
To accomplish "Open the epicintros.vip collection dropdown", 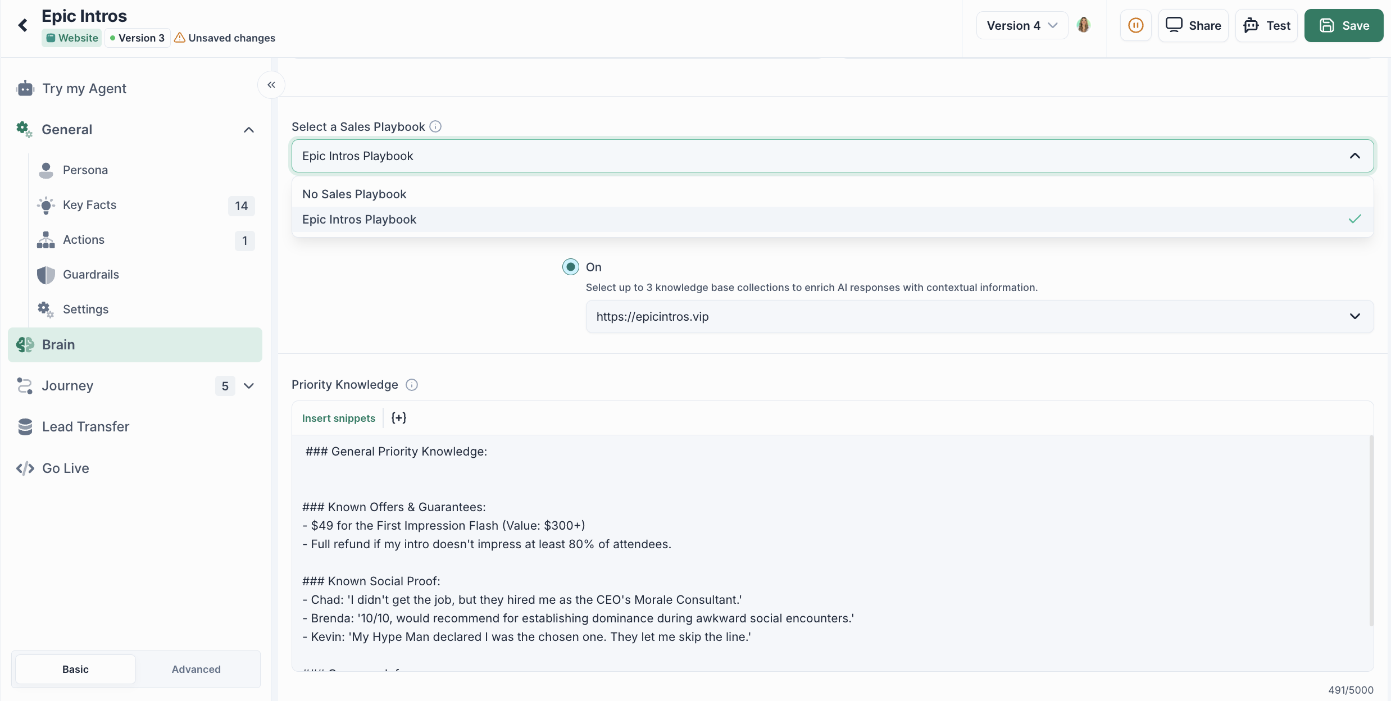I will click(x=979, y=317).
